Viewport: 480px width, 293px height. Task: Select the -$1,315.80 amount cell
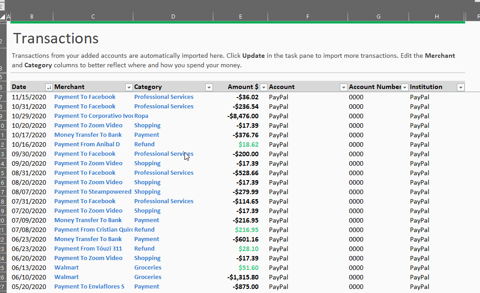(243, 277)
